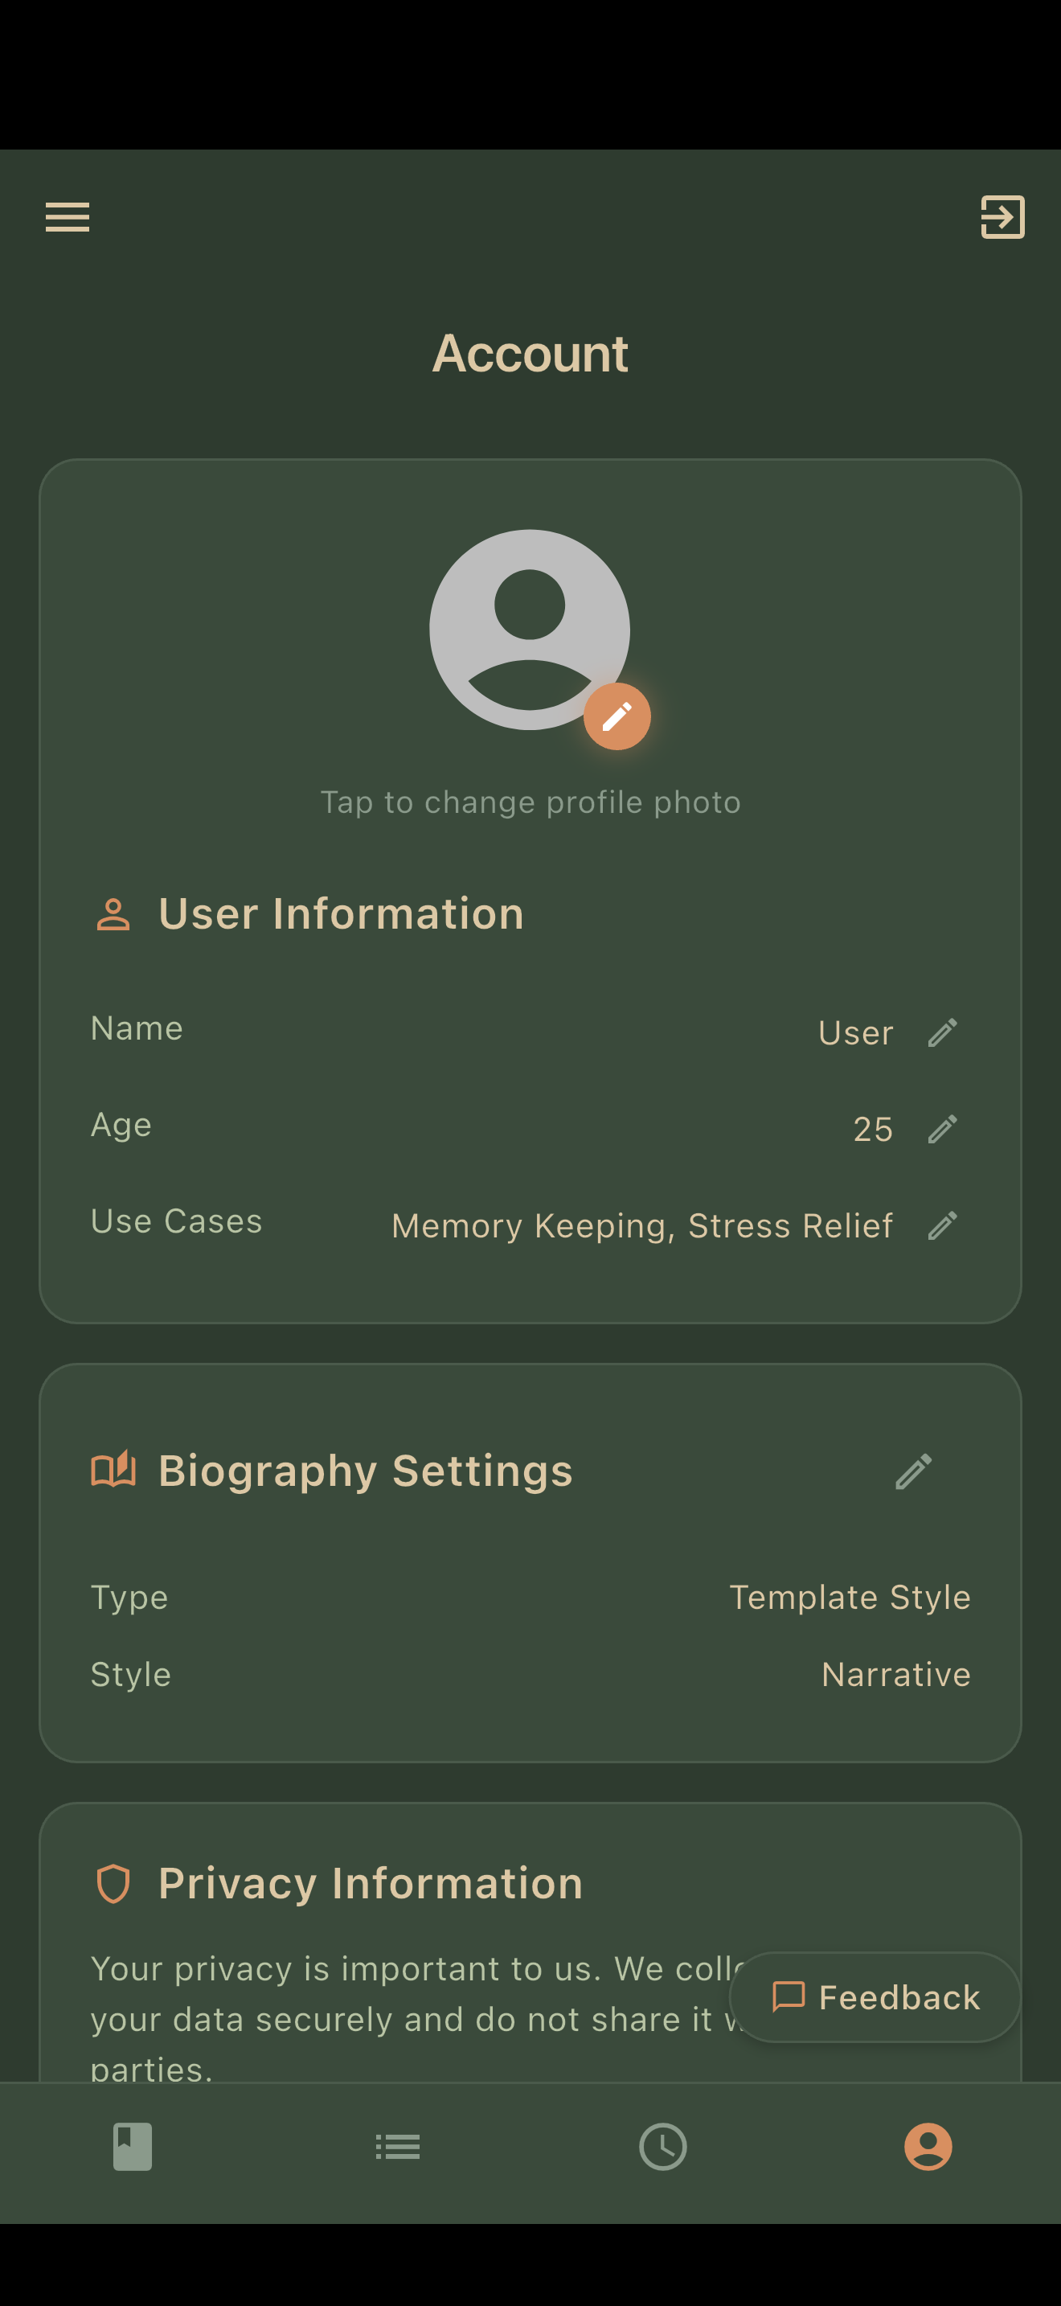Viewport: 1061px width, 2306px height.
Task: Tap the pencil to edit Biography Settings
Action: tap(913, 1471)
